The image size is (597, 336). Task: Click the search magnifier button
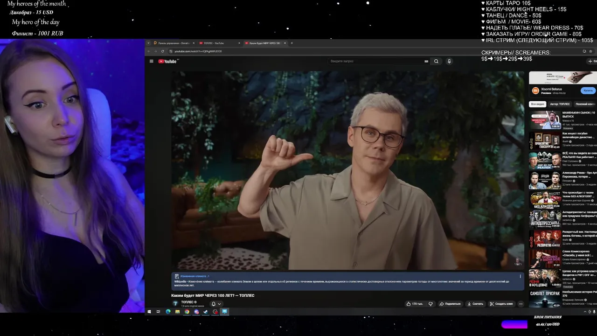point(436,61)
